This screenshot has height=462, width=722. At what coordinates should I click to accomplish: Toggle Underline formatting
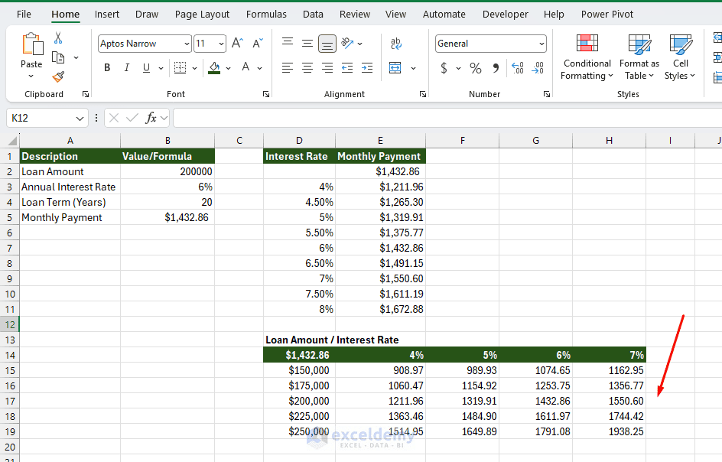(x=146, y=68)
